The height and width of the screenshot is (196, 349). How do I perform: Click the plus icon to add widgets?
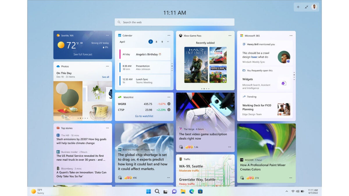[x=298, y=7]
